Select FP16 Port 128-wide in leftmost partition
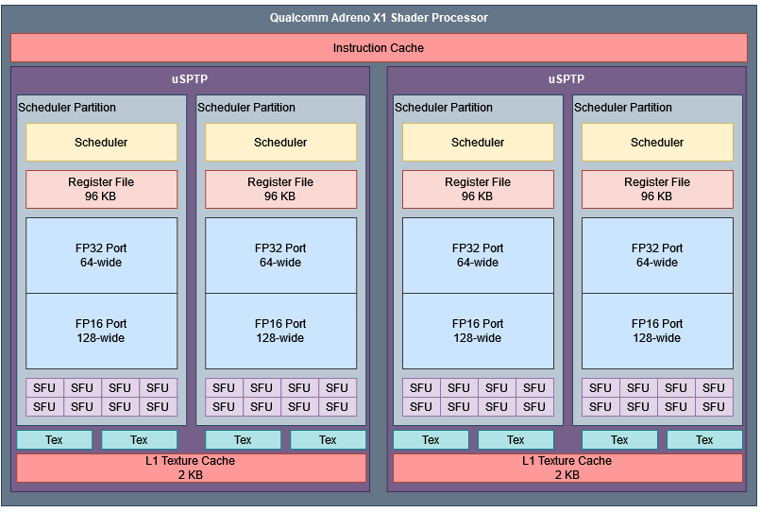The image size is (761, 512). click(101, 331)
